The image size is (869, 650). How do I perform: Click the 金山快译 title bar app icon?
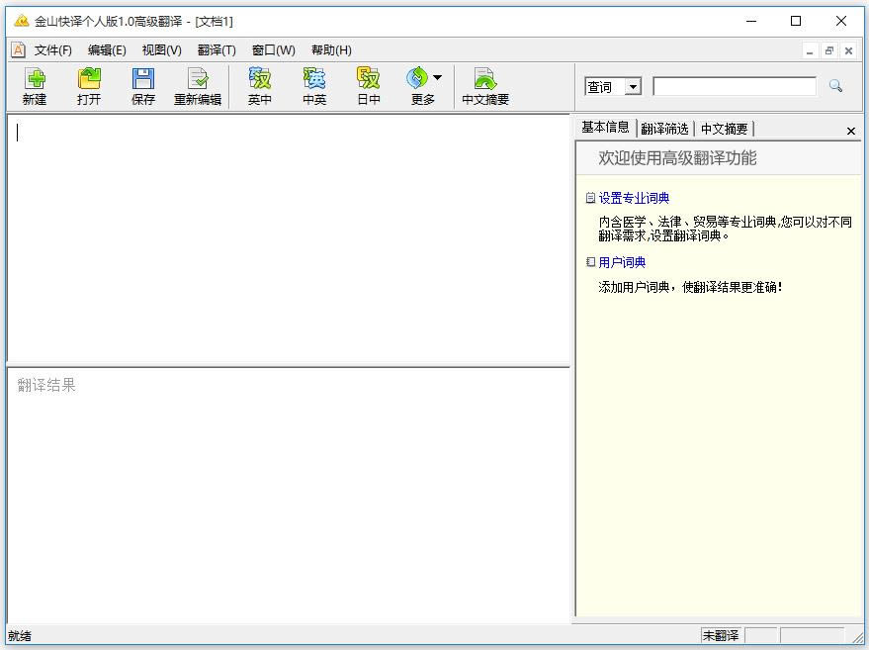(x=21, y=21)
